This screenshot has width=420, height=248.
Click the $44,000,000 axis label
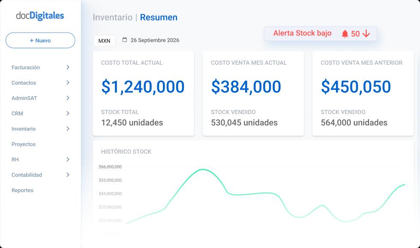110,194
